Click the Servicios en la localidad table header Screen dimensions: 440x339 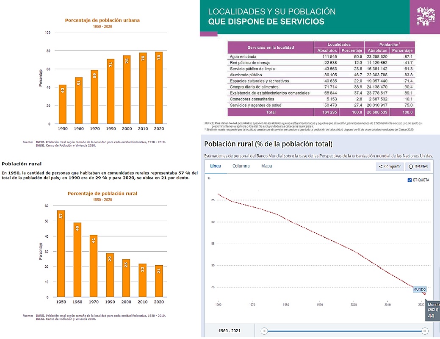pos(271,47)
